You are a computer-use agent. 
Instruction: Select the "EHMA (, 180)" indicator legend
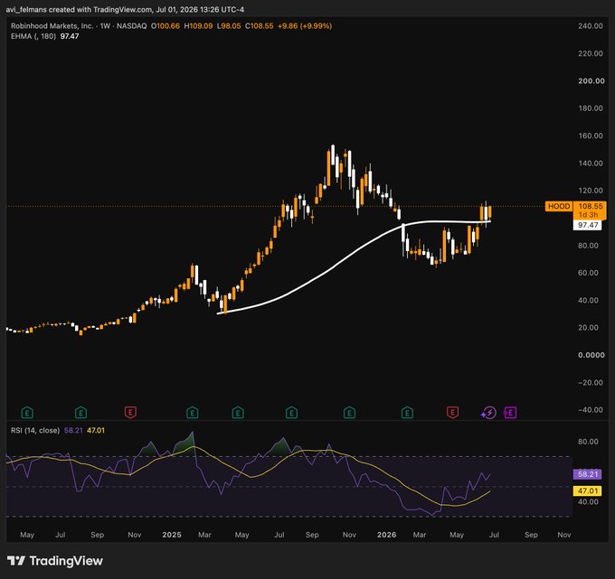(x=33, y=36)
